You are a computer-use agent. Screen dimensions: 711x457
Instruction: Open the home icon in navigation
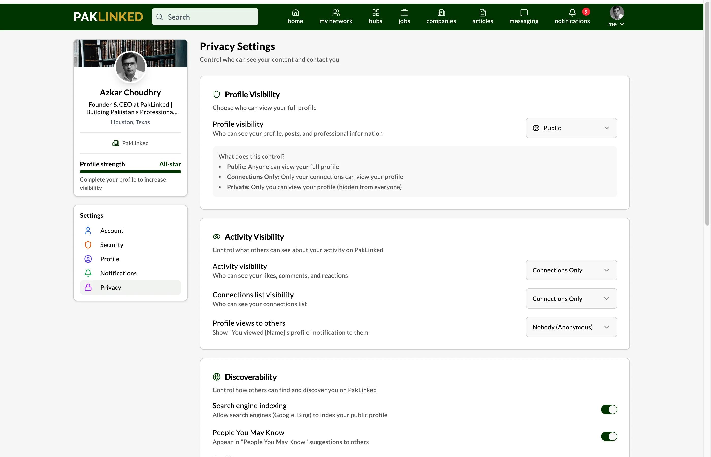296,13
